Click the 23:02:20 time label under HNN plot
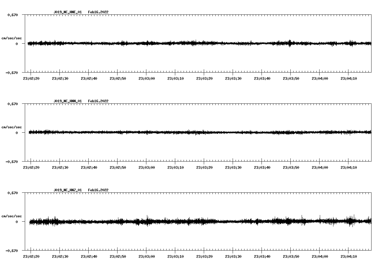This screenshot has width=392, height=267. [31, 167]
